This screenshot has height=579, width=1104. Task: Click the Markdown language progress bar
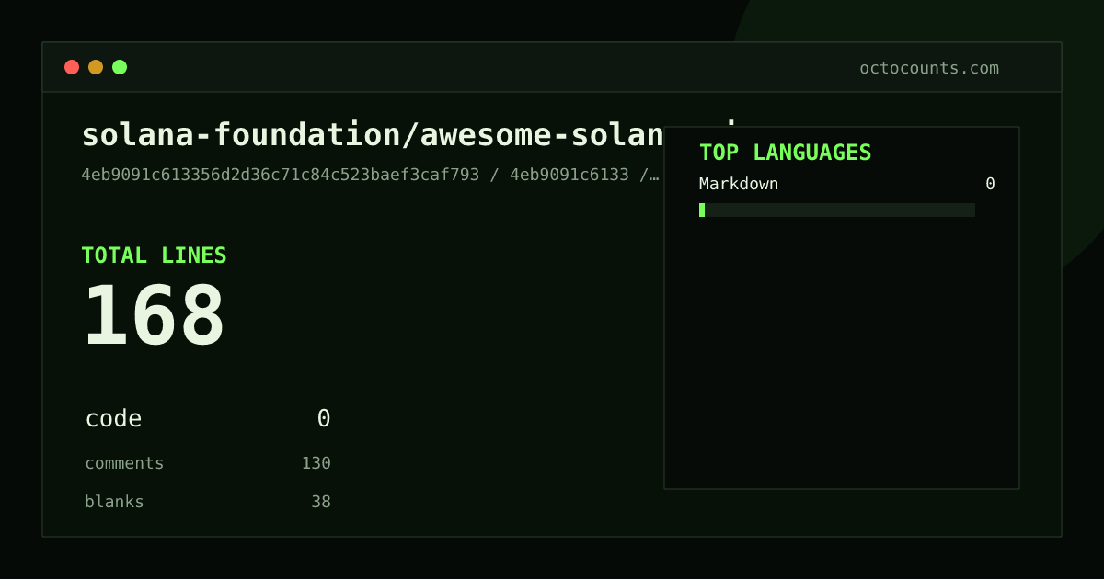pyautogui.click(x=837, y=210)
